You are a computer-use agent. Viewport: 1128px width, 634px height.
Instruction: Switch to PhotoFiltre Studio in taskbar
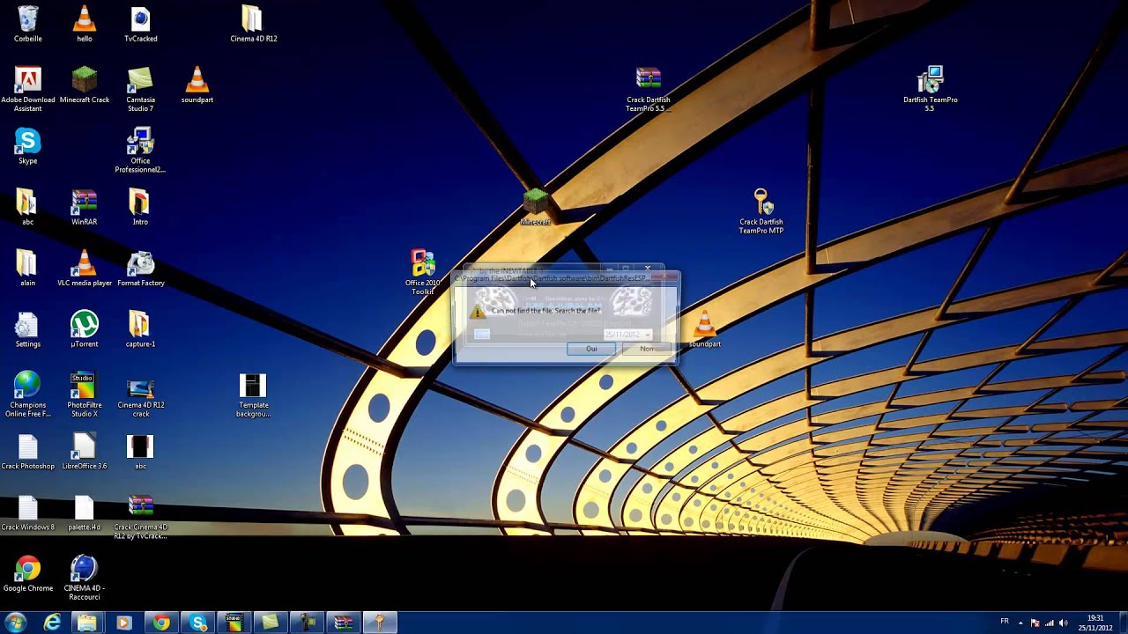(x=234, y=623)
